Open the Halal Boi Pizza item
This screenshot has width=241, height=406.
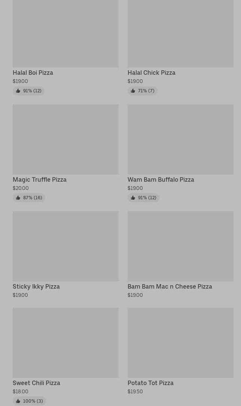pyautogui.click(x=33, y=73)
